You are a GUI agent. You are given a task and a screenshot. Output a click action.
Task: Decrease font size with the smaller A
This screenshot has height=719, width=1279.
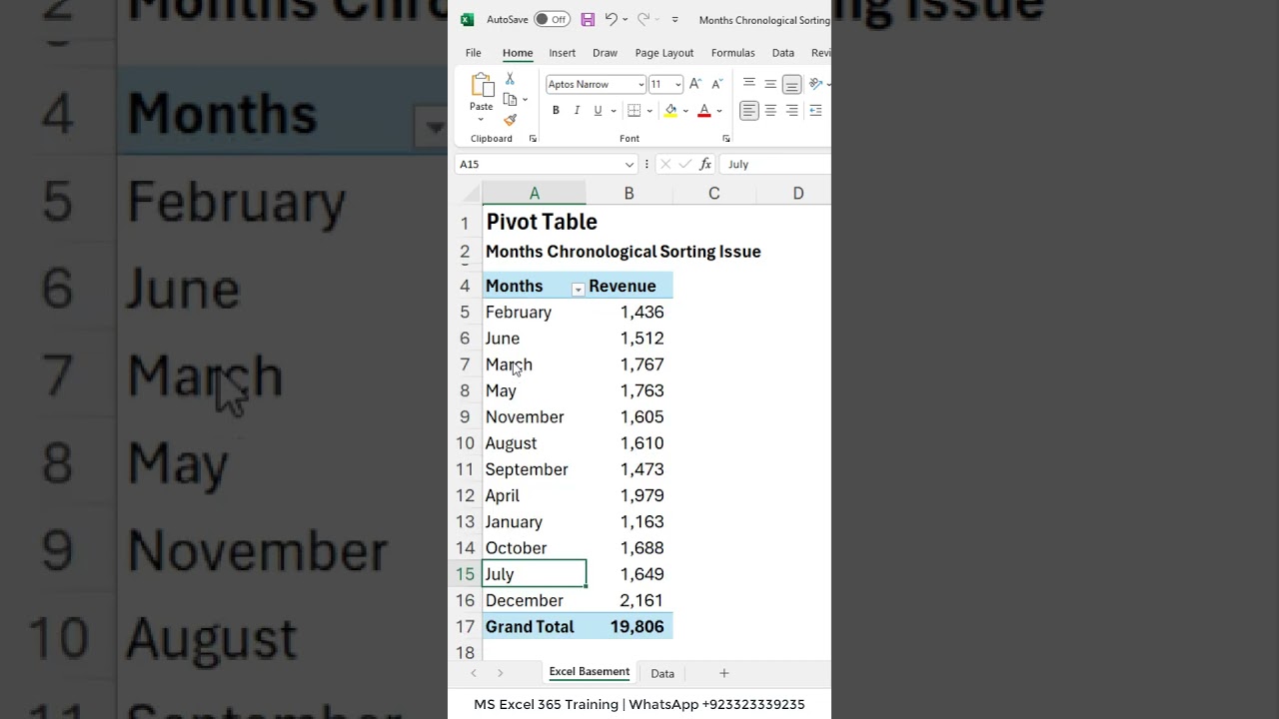(716, 84)
